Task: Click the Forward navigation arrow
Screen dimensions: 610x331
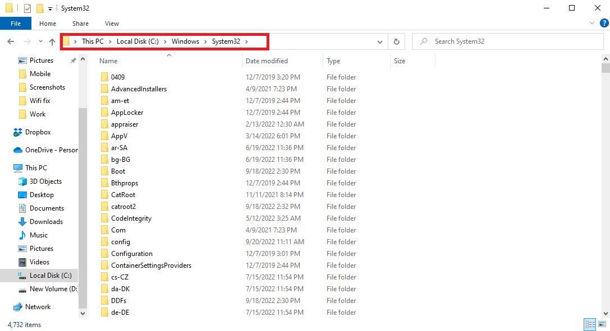Action: pyautogui.click(x=27, y=41)
